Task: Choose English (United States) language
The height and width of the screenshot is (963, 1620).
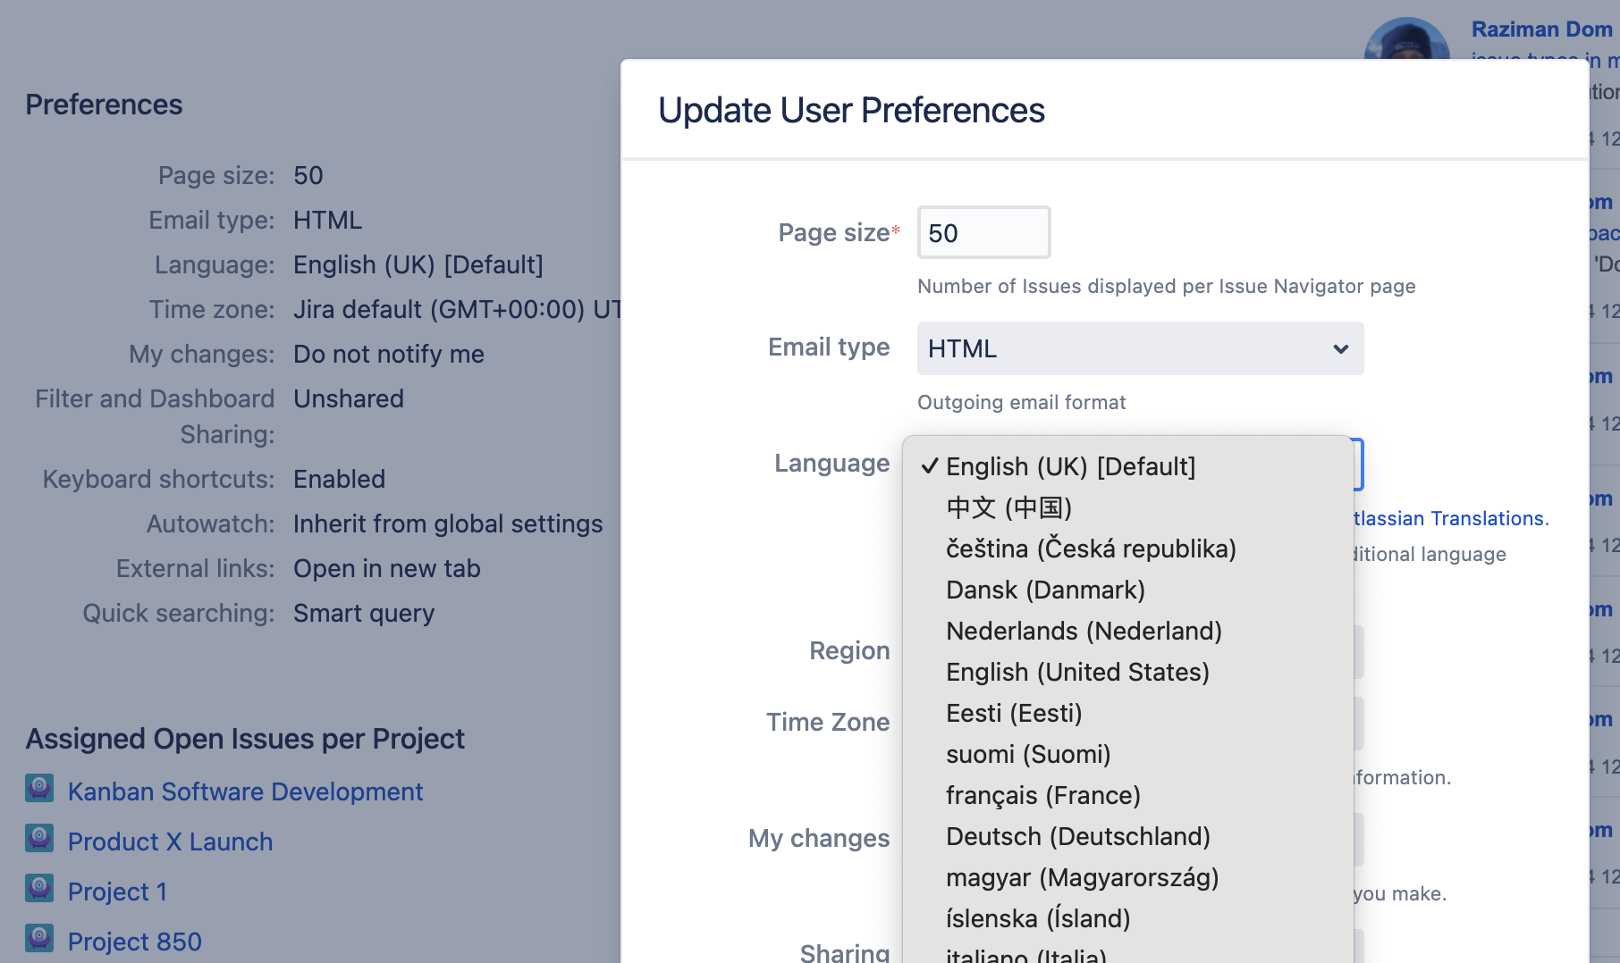Action: tap(1077, 672)
